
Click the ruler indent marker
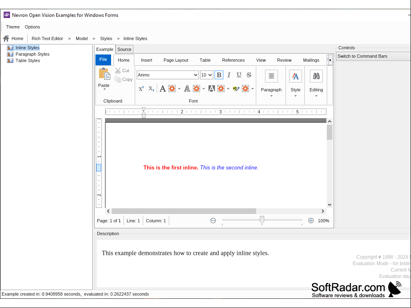pos(144,113)
